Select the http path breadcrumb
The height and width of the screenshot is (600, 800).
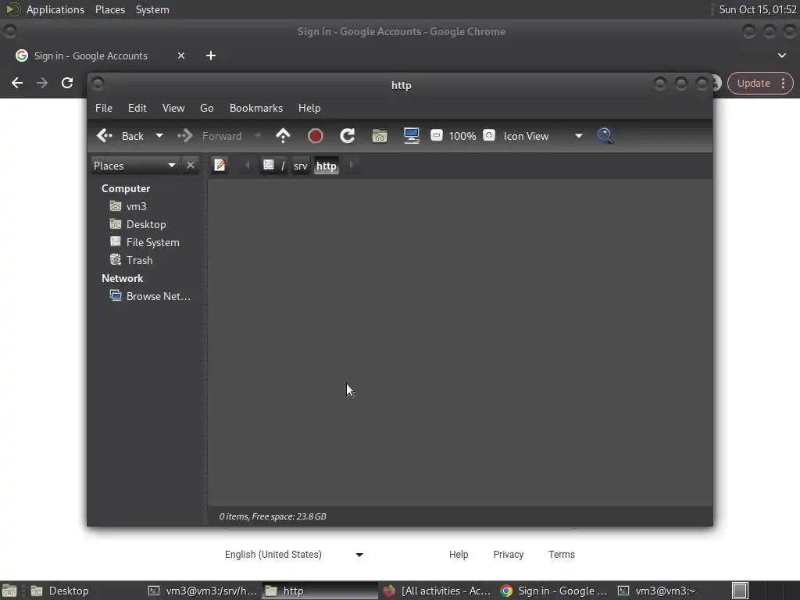coord(326,166)
